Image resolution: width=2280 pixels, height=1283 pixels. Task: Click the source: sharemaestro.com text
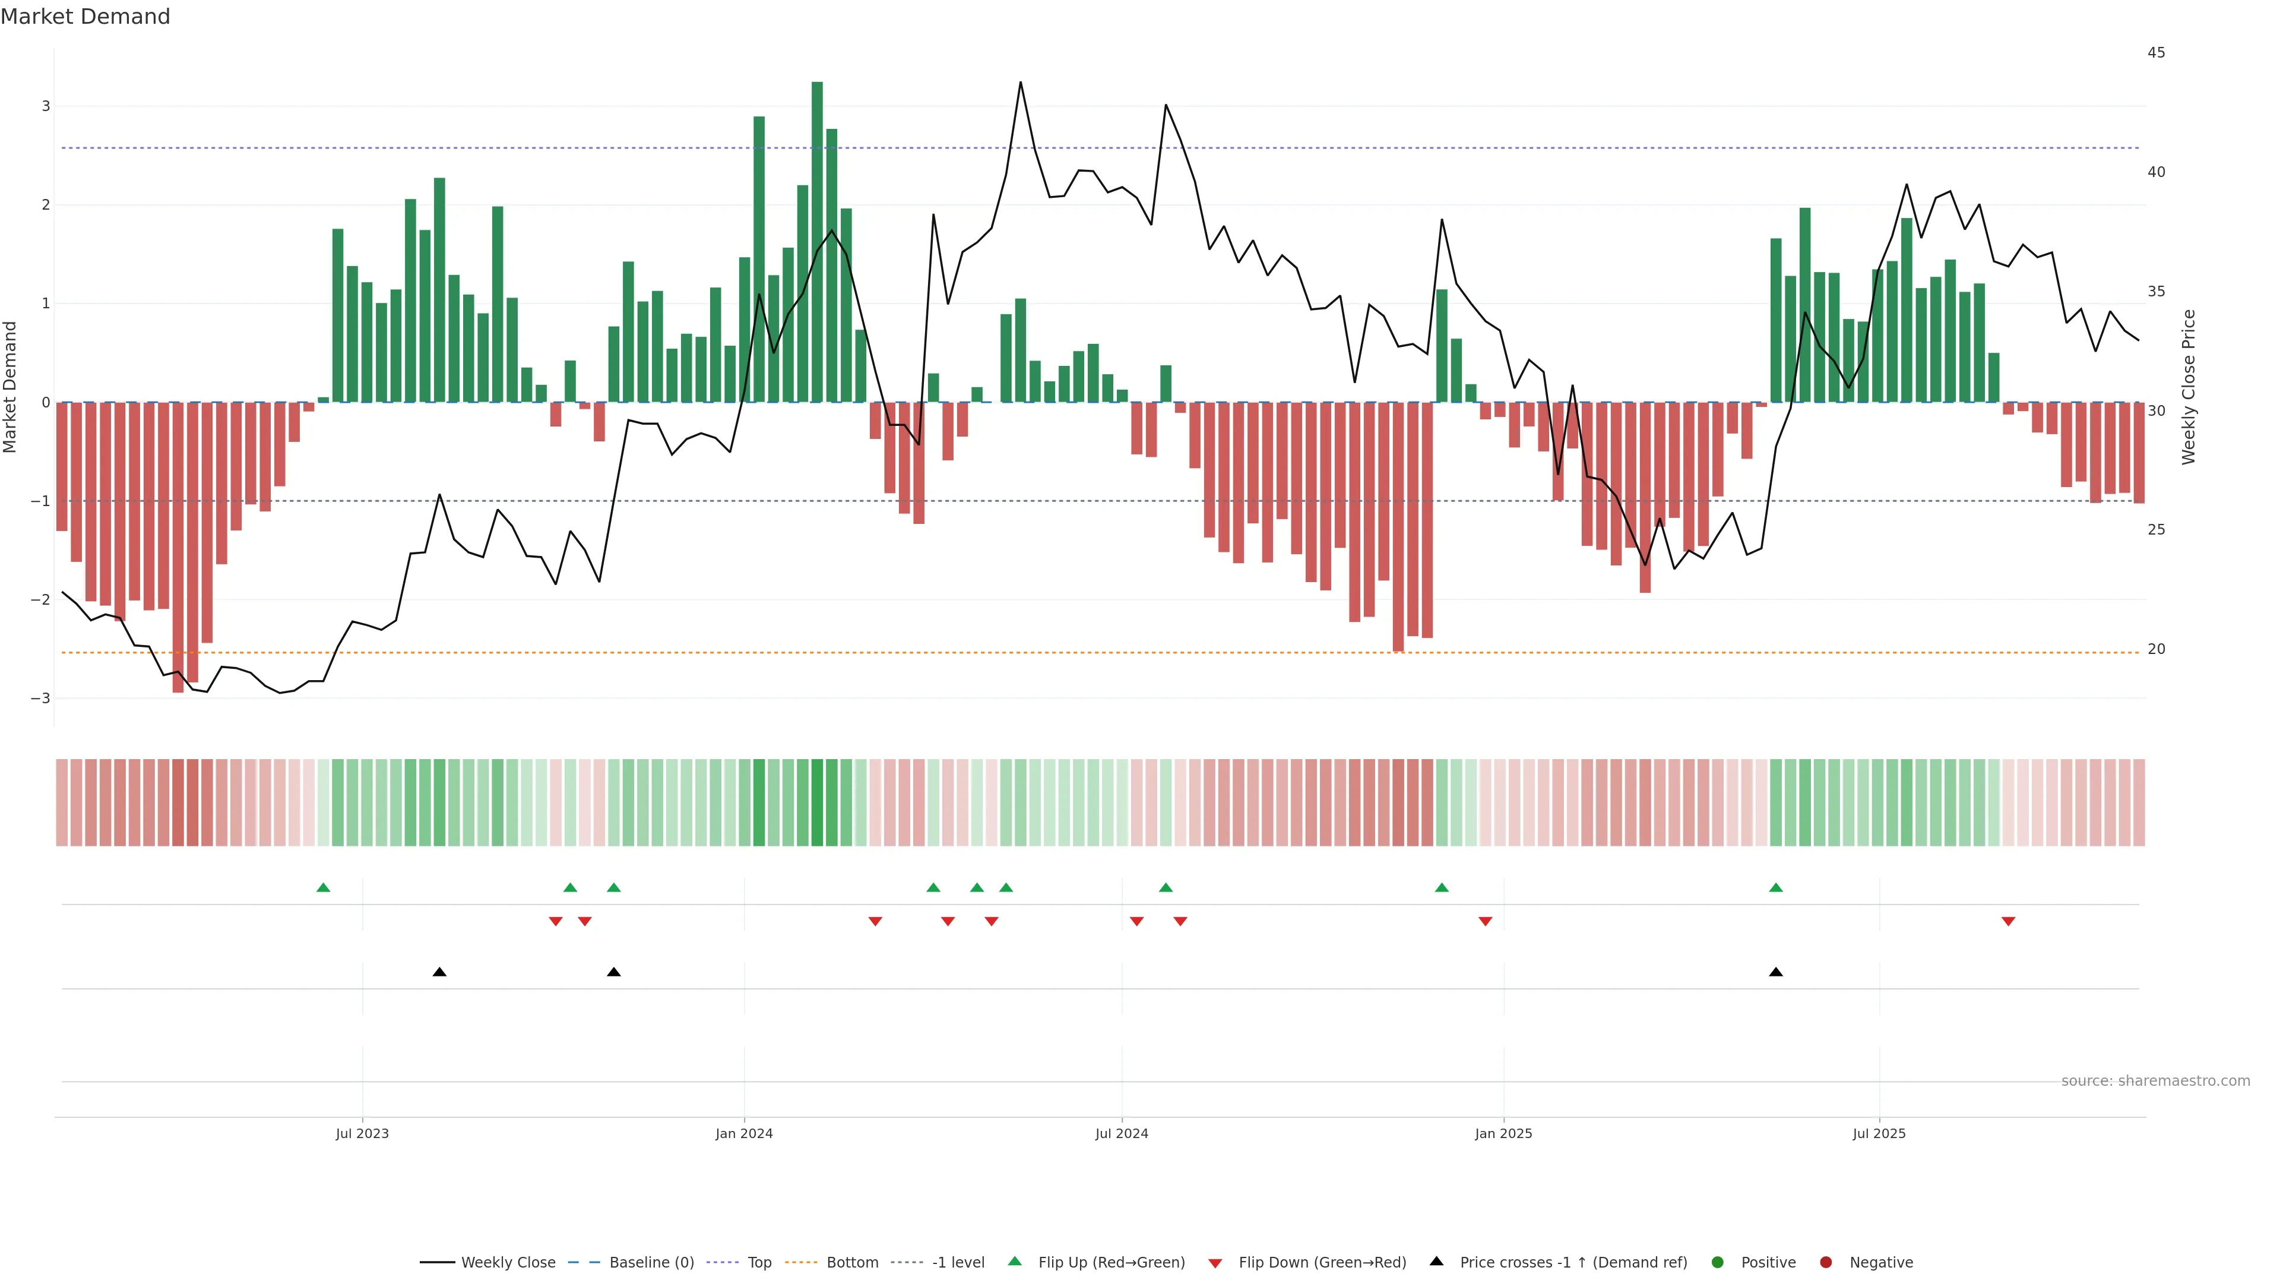pyautogui.click(x=2155, y=1080)
